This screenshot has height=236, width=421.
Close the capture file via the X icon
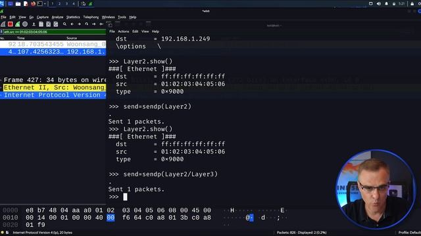click(48, 24)
